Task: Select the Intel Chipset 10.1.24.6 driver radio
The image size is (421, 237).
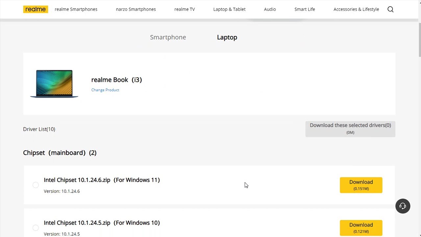Action: tap(36, 185)
